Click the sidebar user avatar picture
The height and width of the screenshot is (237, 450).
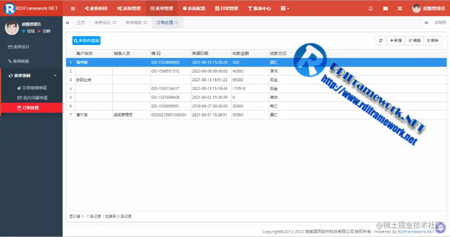pyautogui.click(x=12, y=28)
